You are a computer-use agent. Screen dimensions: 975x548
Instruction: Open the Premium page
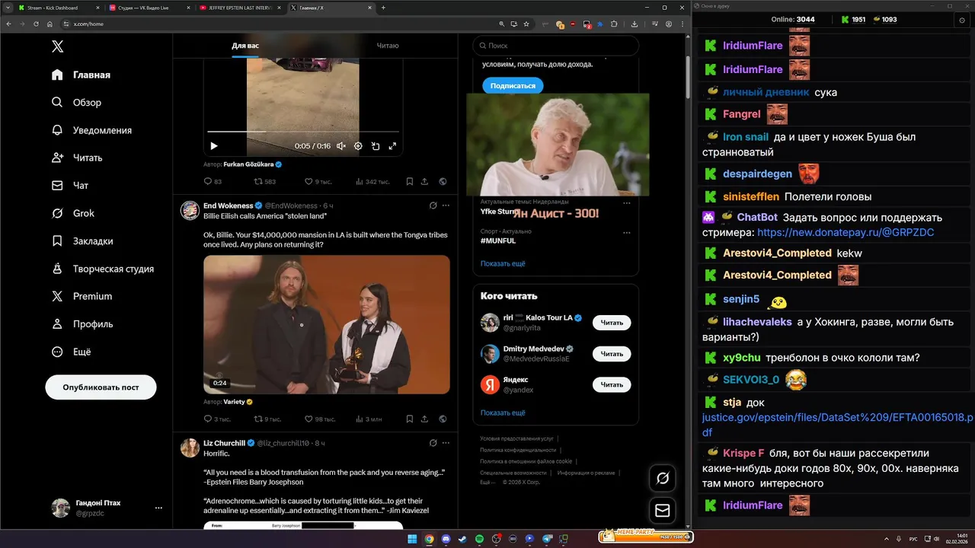coord(81,296)
